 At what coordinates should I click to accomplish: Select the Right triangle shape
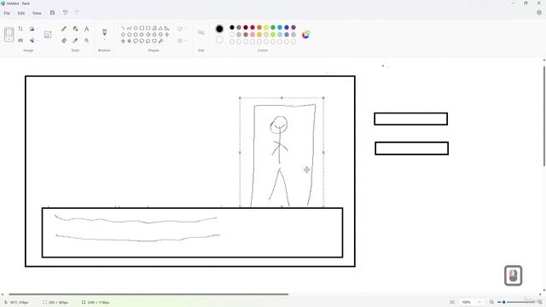[x=167, y=28]
